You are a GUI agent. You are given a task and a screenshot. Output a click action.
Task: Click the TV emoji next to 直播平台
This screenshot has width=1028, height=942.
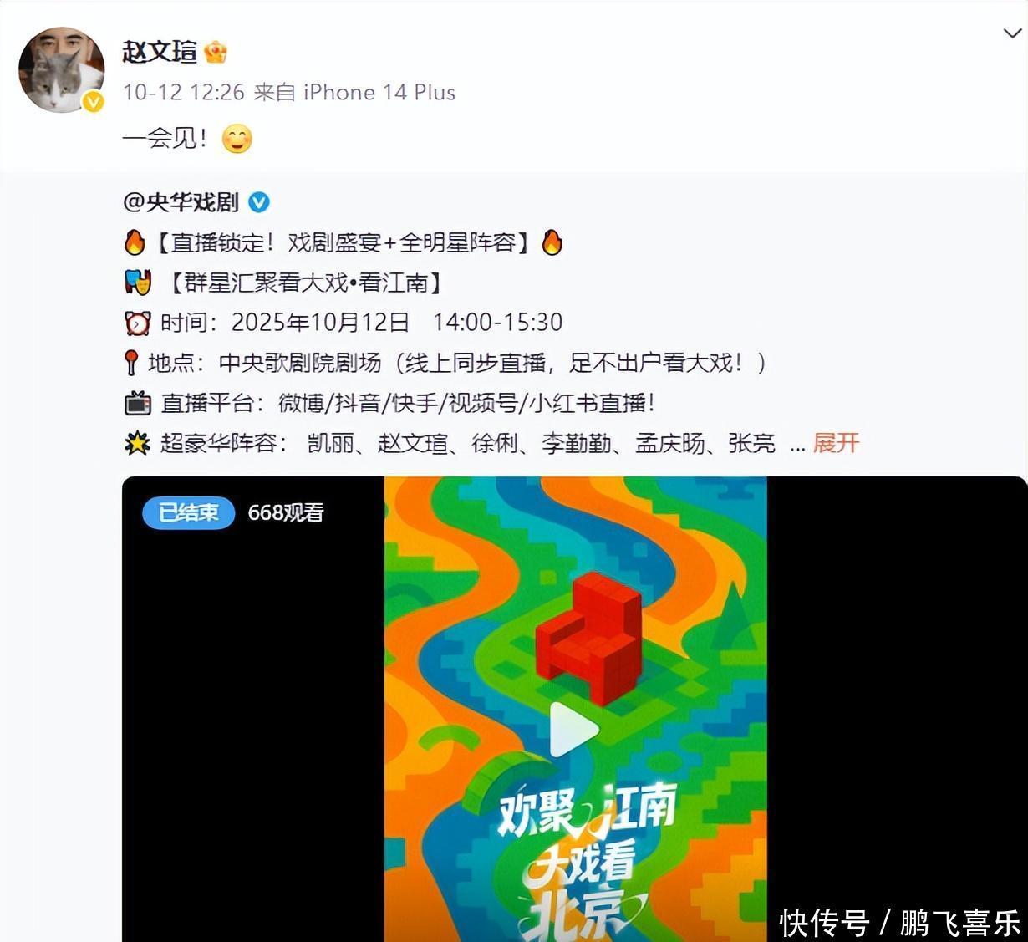(138, 403)
